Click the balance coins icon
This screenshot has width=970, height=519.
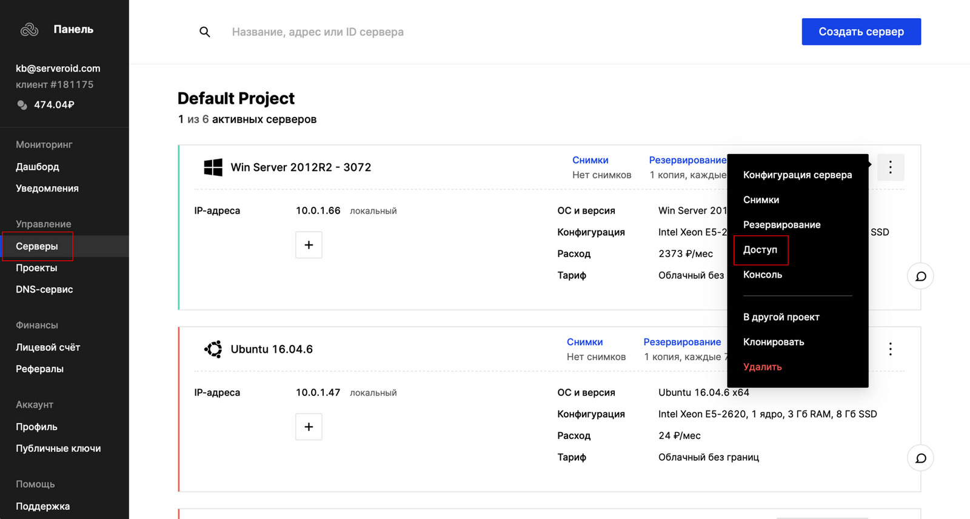[22, 105]
